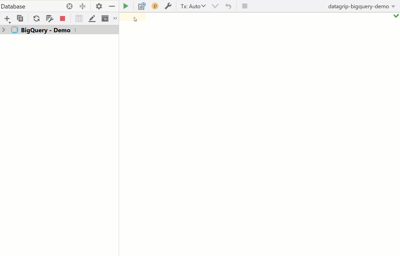Open console settings wrench icon

168,6
